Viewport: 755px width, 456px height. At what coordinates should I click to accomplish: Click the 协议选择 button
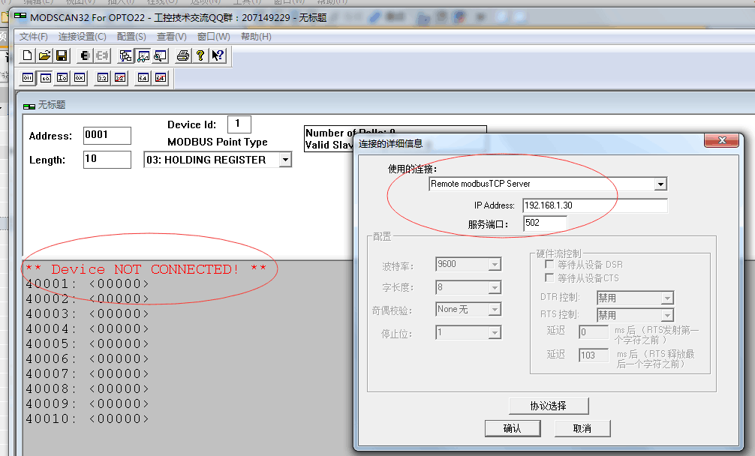tap(549, 406)
